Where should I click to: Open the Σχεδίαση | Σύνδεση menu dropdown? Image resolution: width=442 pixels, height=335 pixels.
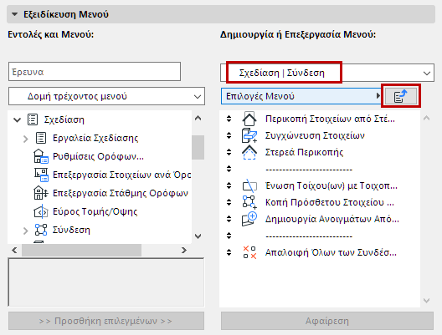point(327,73)
